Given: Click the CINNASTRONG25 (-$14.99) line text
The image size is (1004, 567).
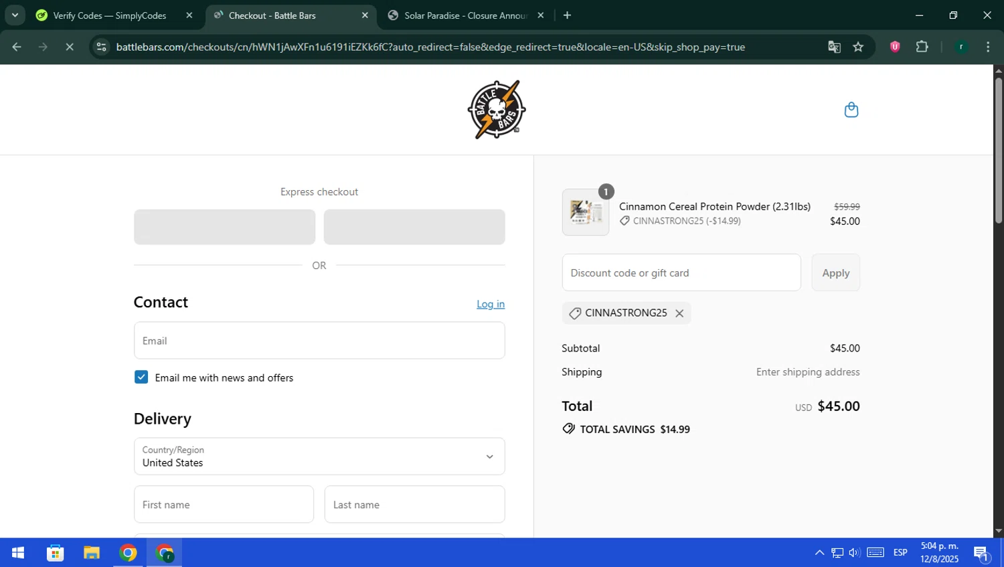Looking at the screenshot, I should tap(687, 221).
